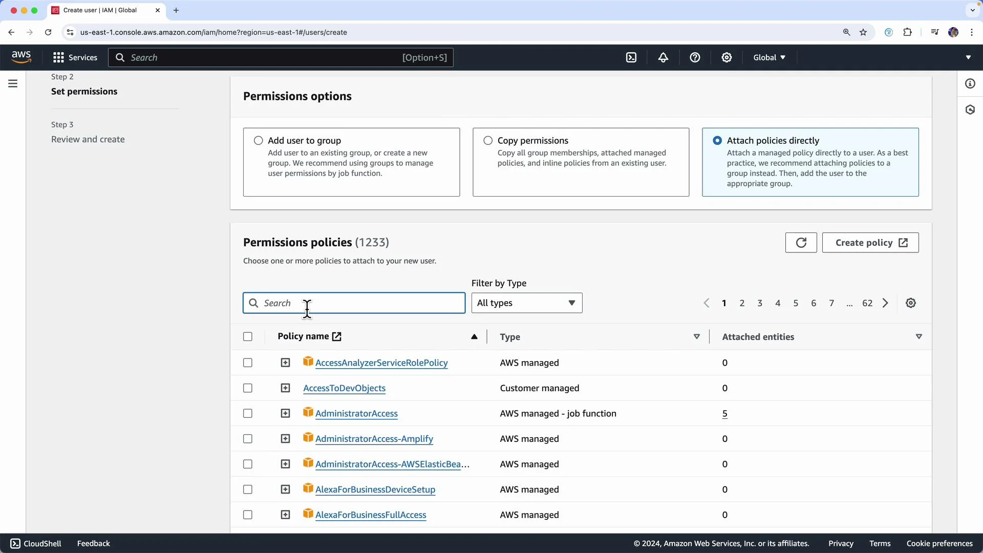
Task: Open the info panel icon on right
Action: [970, 83]
